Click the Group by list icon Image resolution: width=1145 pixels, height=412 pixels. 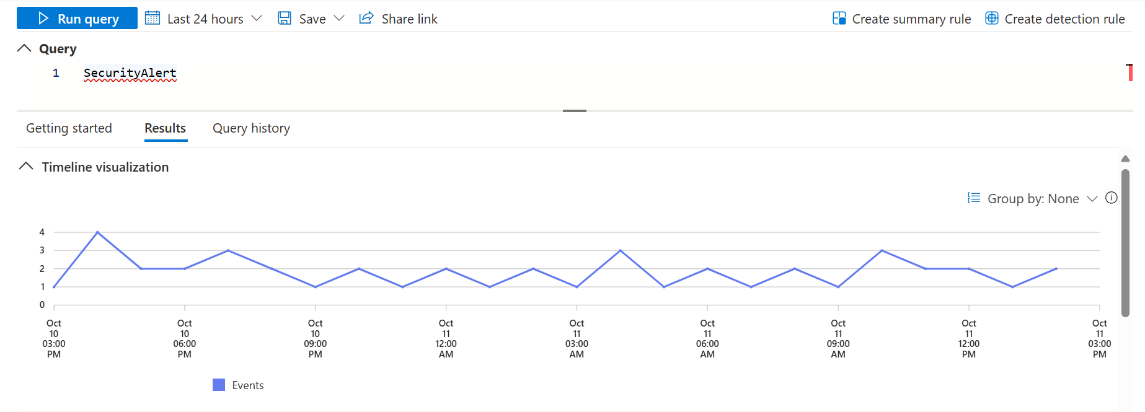coord(974,198)
